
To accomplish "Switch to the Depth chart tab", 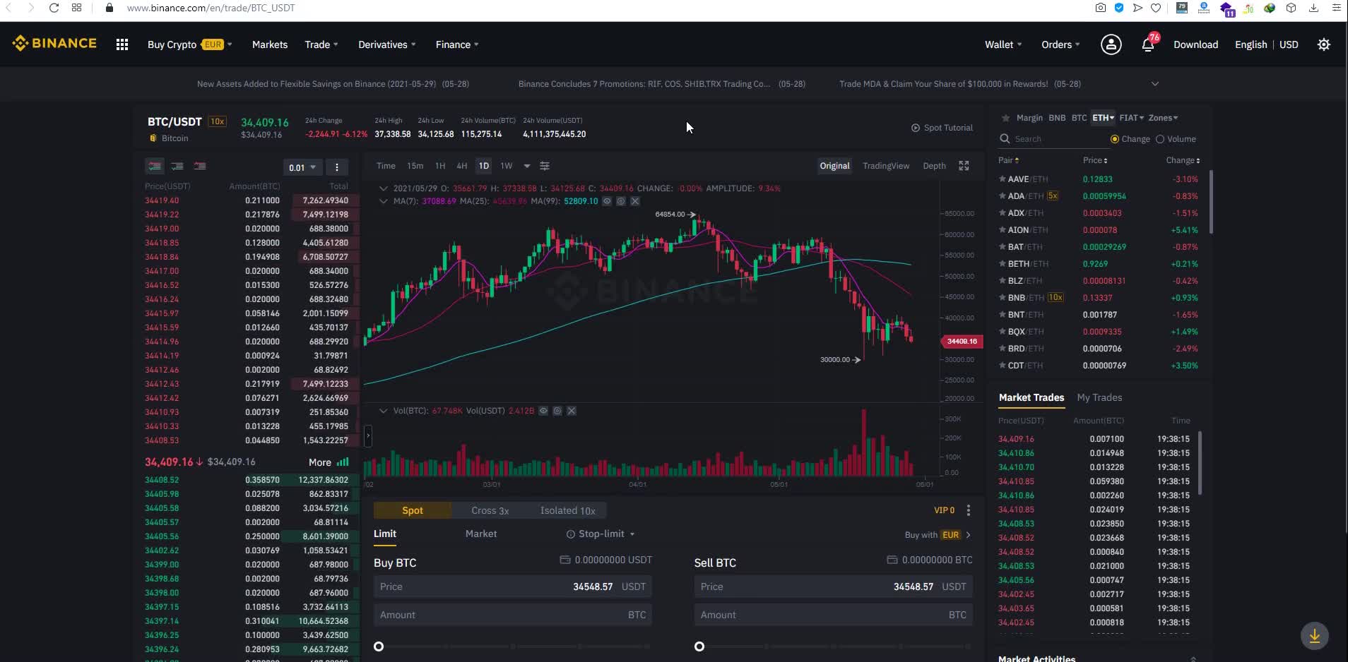I will [934, 166].
